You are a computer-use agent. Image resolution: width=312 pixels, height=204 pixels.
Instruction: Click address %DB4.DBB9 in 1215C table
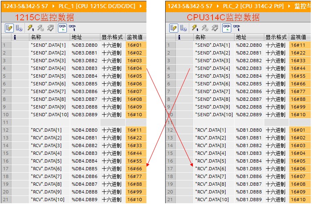[x=85, y=200]
